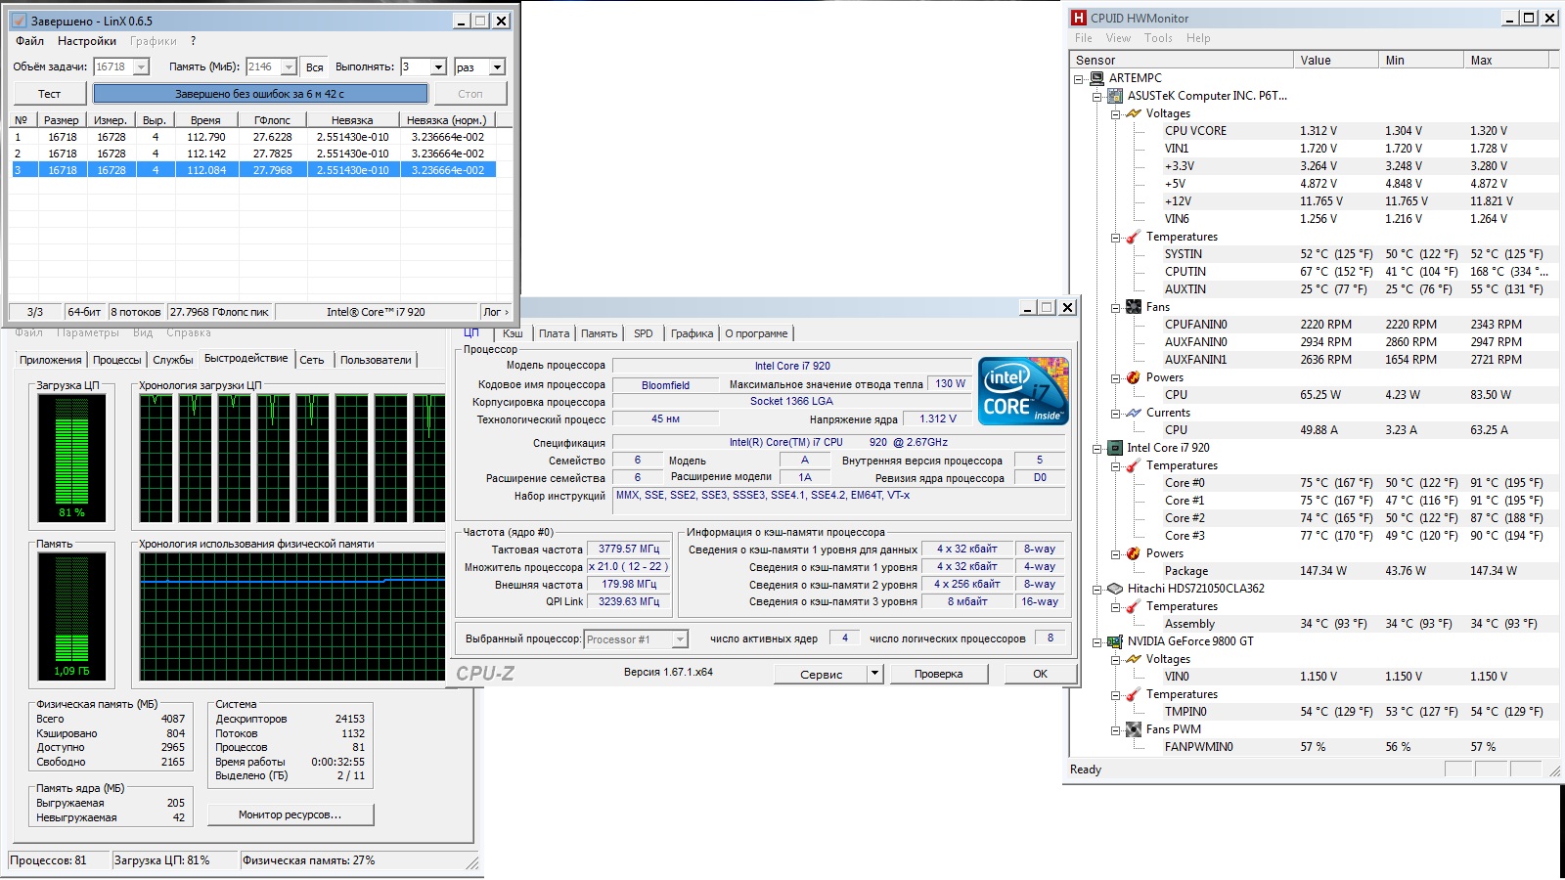Click the Max column header in HWMonitor

point(1506,61)
